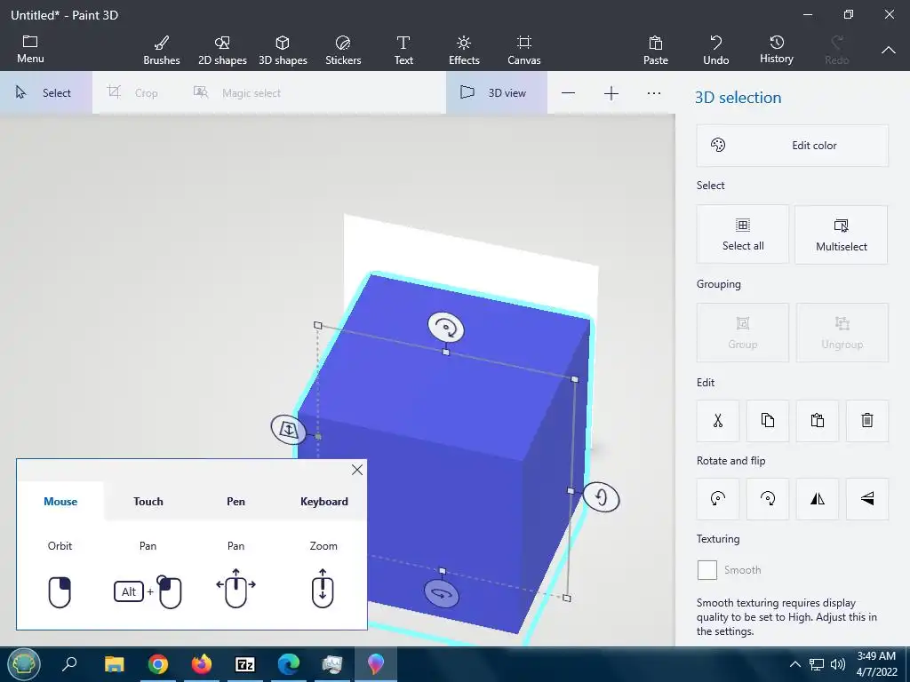Activate the Select tool
Screen dimensions: 910x682
[45, 92]
